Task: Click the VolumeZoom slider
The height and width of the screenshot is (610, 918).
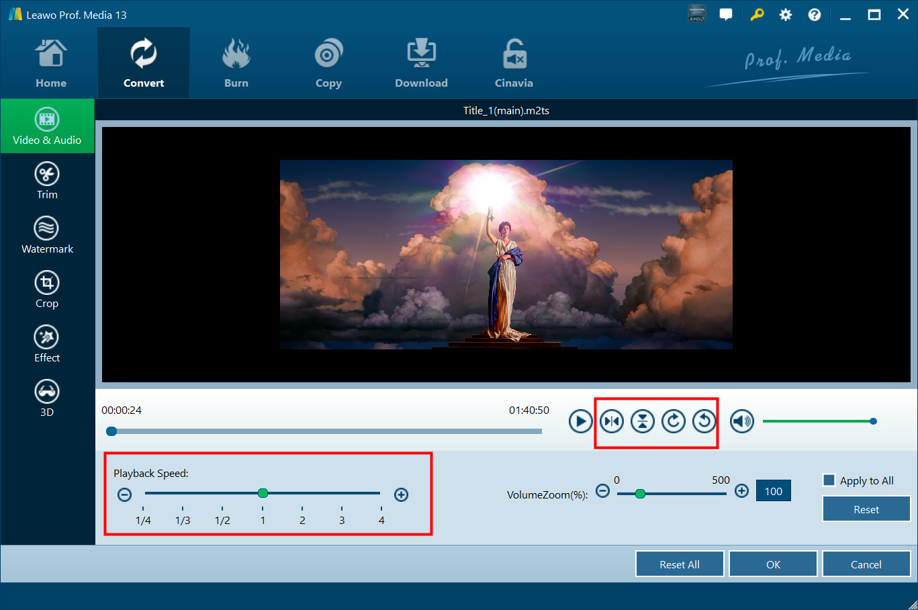Action: (672, 494)
